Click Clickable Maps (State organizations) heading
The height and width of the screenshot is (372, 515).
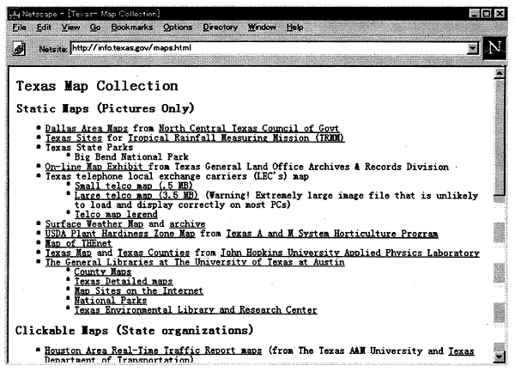pos(135,330)
